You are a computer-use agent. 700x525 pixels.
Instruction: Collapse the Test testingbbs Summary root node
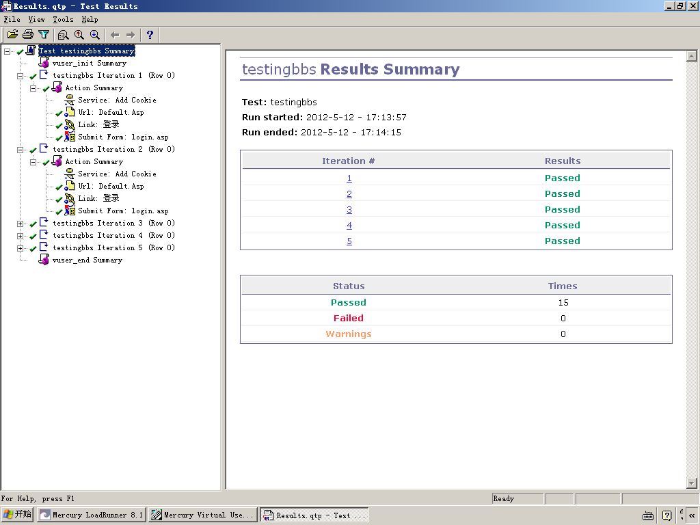point(7,51)
